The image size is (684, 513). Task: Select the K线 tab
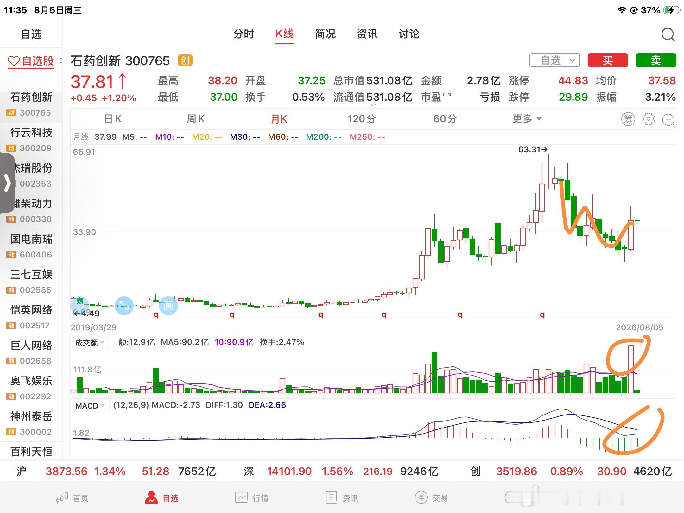tap(284, 34)
